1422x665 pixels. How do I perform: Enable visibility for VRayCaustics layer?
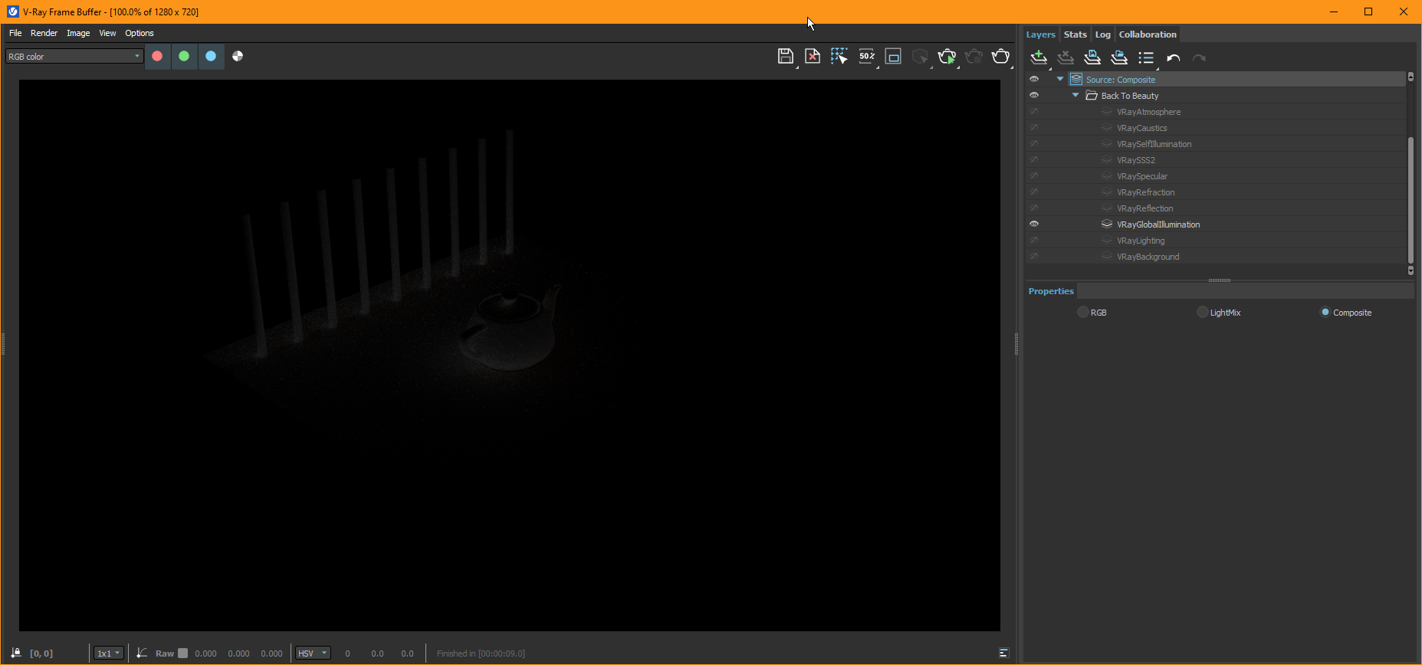pyautogui.click(x=1034, y=127)
